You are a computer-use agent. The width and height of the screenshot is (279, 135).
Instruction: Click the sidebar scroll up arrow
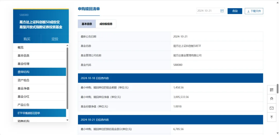(x=67, y=45)
